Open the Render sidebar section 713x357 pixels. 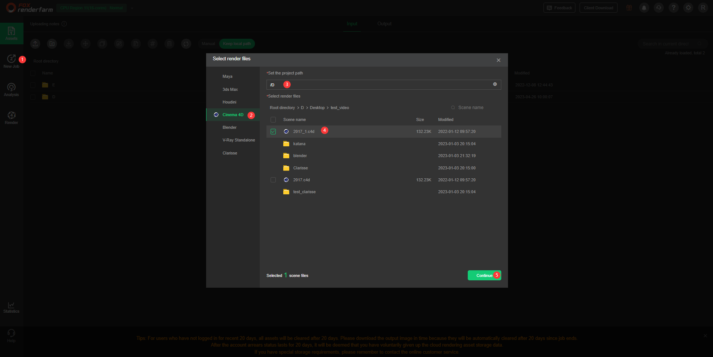[12, 118]
